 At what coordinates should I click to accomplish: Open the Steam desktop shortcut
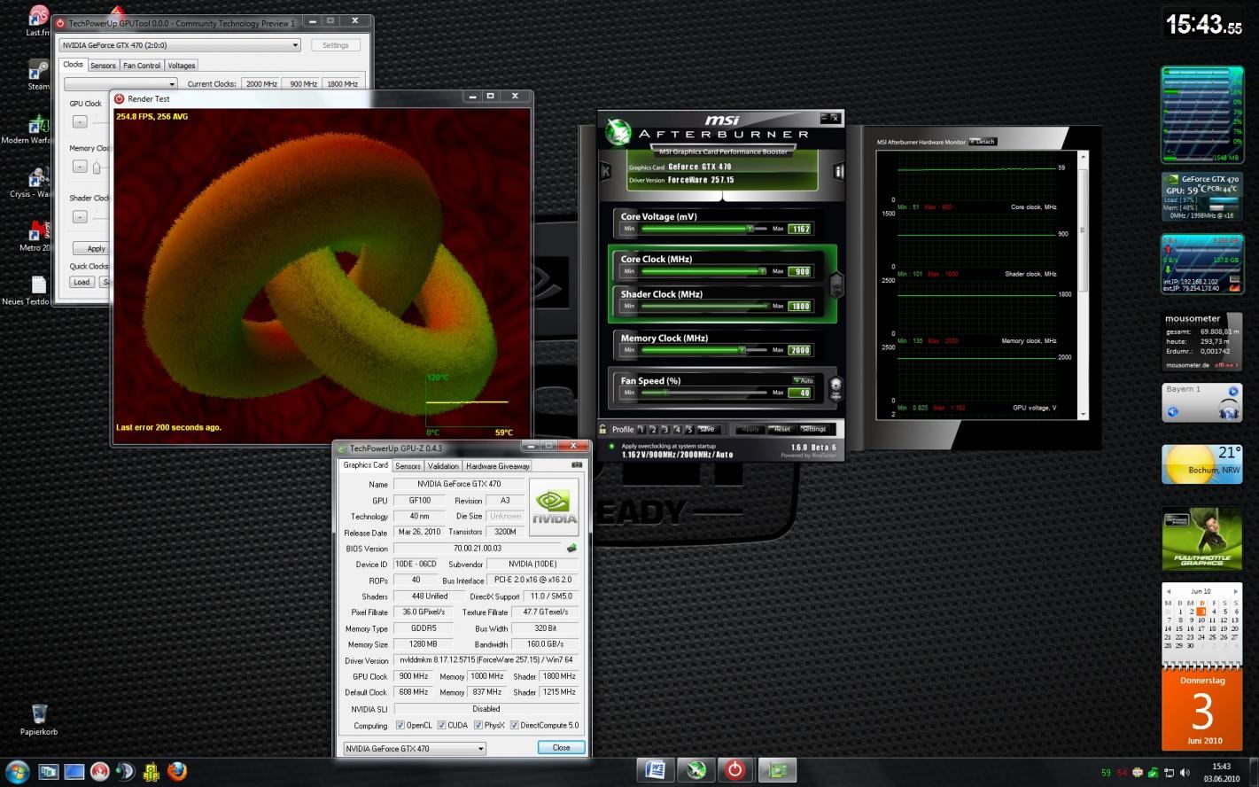point(38,74)
